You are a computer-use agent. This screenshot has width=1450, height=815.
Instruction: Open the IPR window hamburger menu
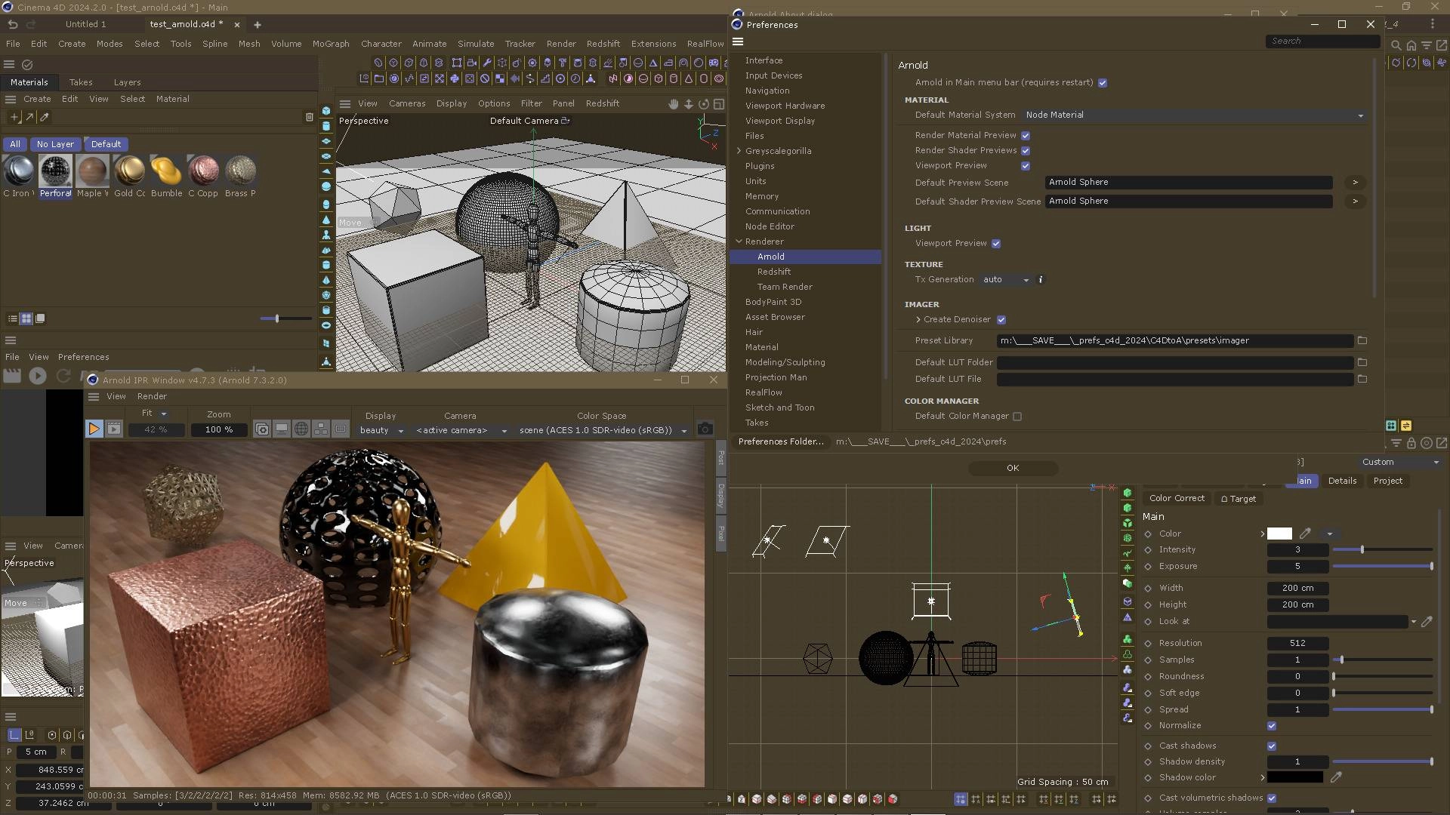click(94, 397)
